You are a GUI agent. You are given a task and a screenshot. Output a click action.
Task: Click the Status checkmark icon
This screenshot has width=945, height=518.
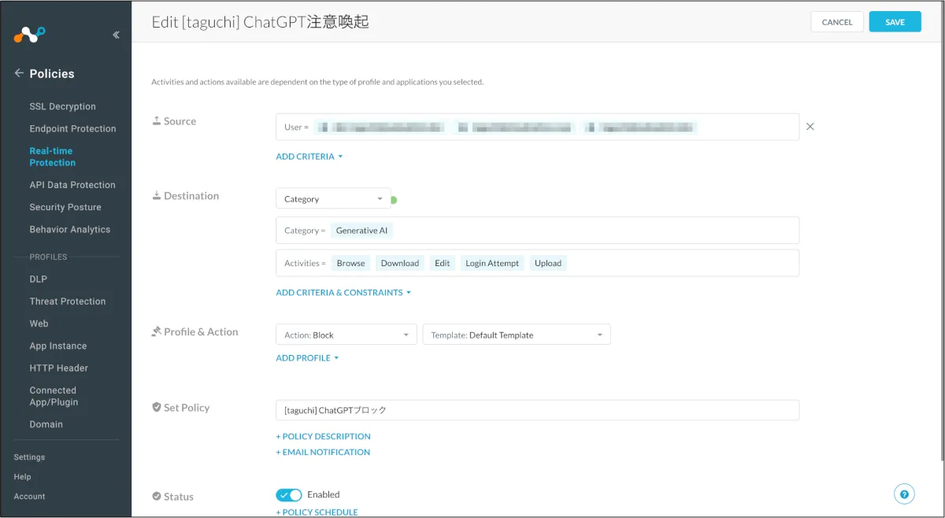(x=156, y=497)
